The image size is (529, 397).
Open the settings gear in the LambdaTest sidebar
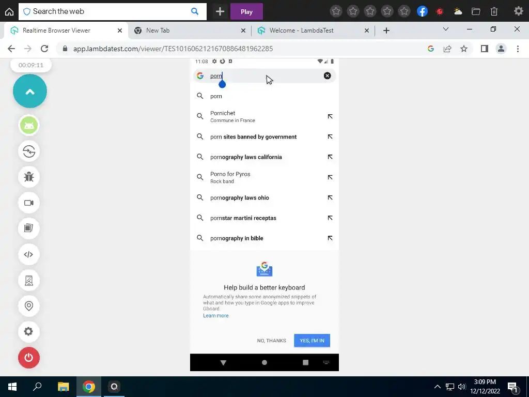(x=29, y=332)
